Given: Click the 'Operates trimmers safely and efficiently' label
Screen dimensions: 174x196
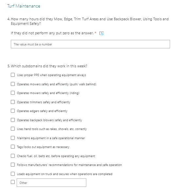Looking at the screenshot, I should 43,102.
